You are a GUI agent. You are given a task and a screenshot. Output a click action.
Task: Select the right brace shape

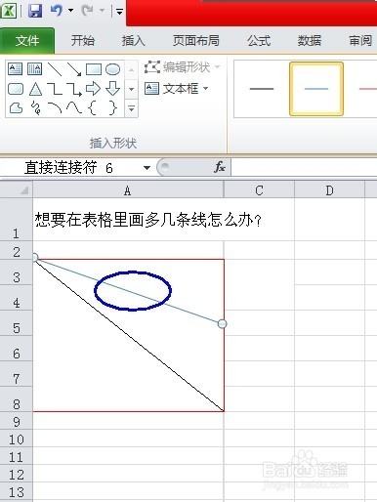point(112,107)
